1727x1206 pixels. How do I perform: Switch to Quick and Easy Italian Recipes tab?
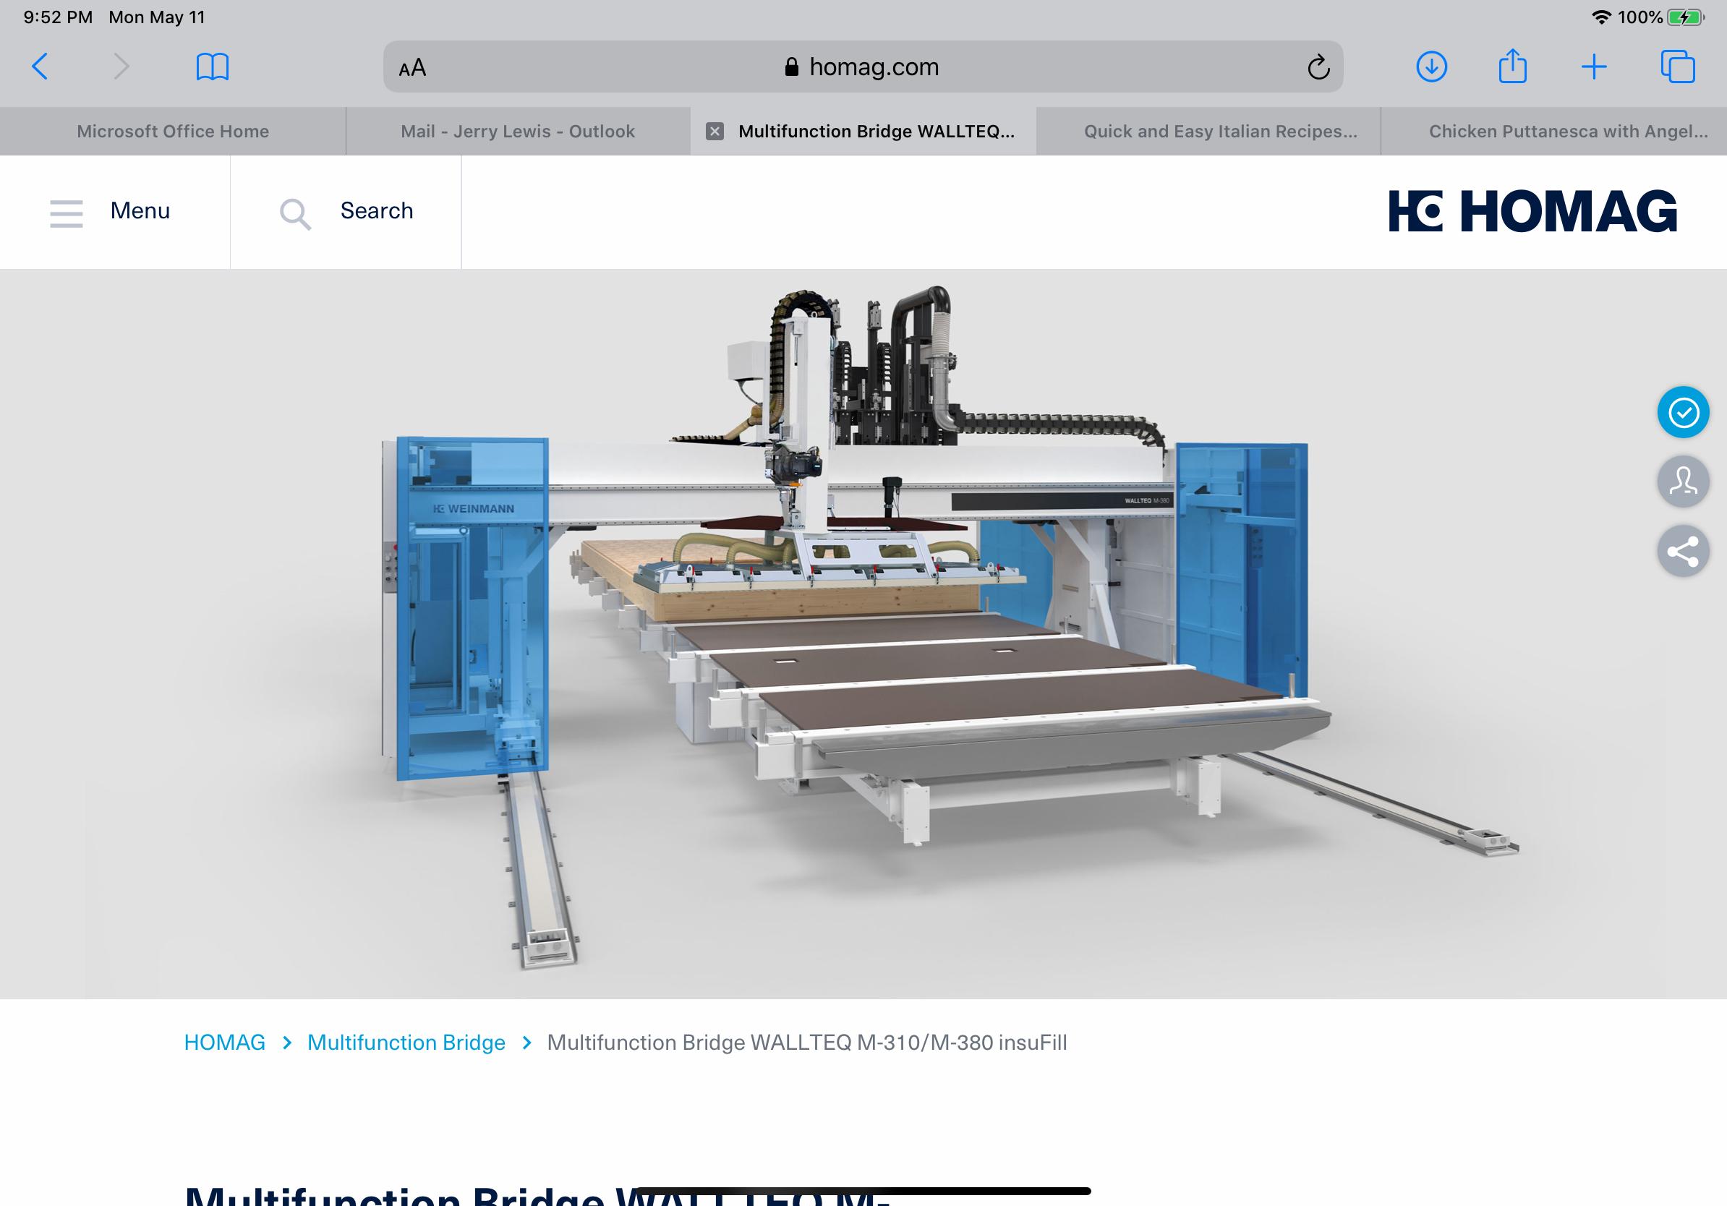pos(1219,132)
